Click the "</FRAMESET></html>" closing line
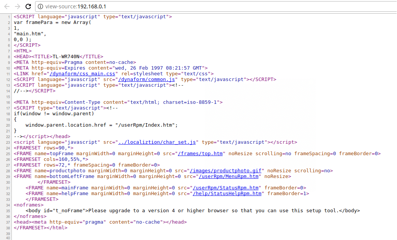 coord(40,228)
